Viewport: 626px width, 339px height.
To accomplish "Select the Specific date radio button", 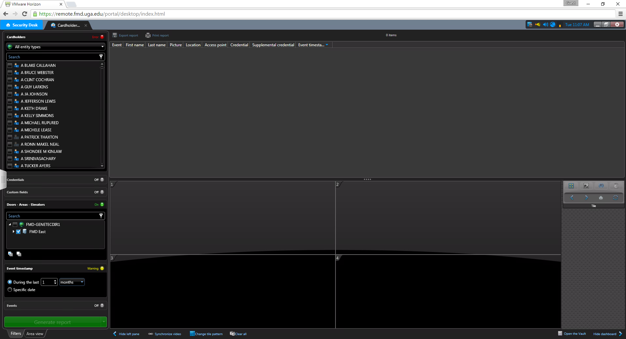I will [10, 290].
